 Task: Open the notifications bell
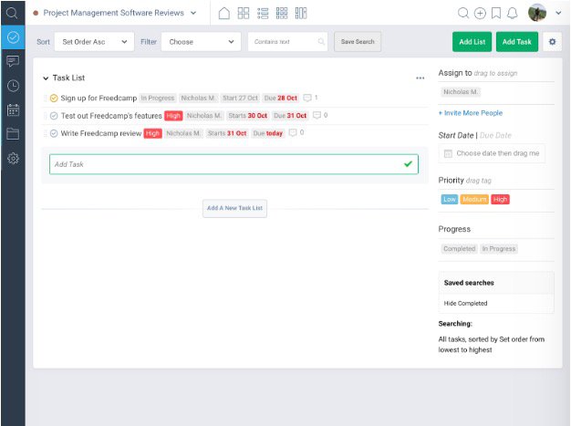(x=513, y=14)
